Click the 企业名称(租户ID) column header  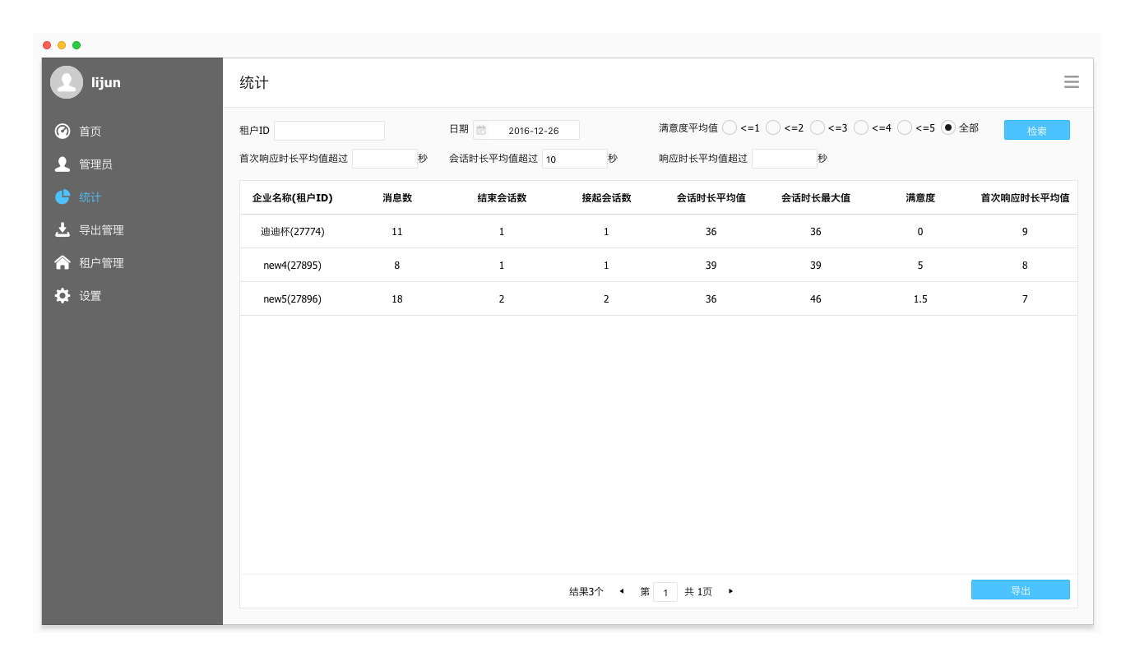point(293,198)
